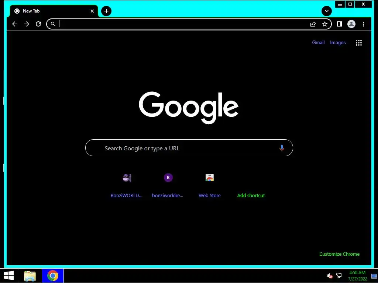Click Customize Chrome

(x=340, y=254)
